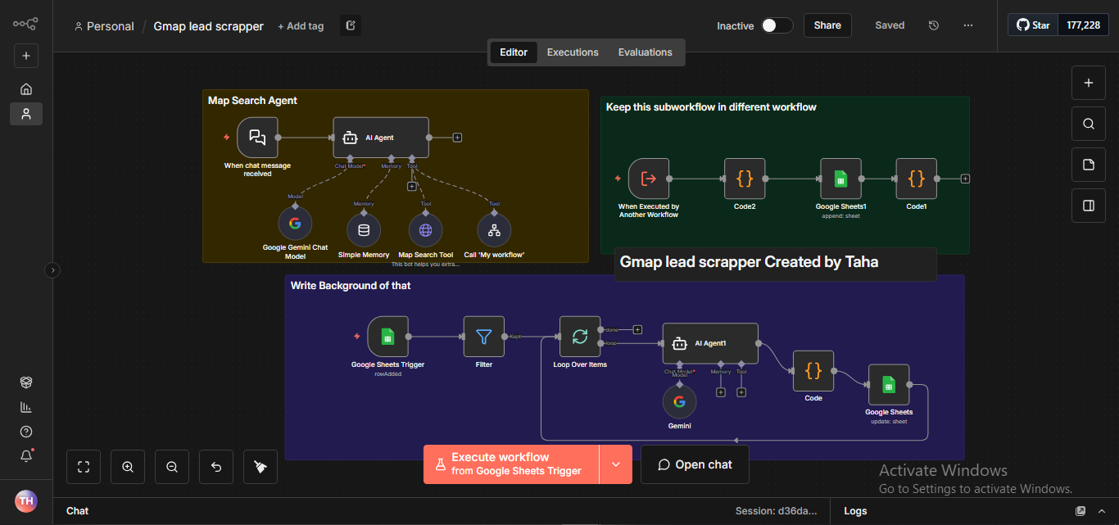Click the Gmap lead scrapper workflow name
1119x525 pixels.
point(209,26)
